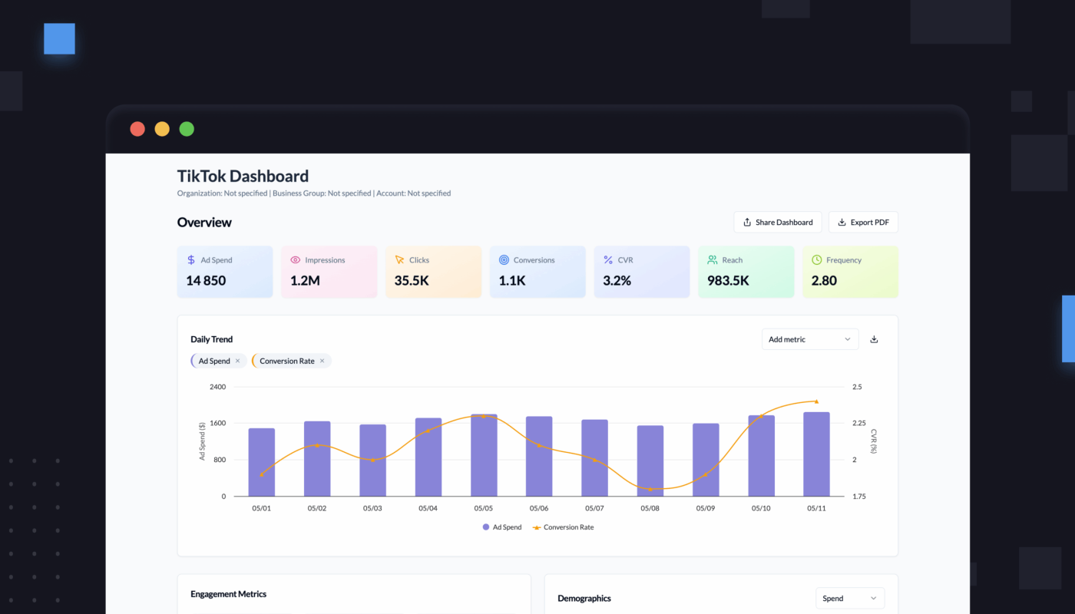This screenshot has width=1075, height=614.
Task: Click the dollar sign Ad Spend icon
Action: click(191, 260)
